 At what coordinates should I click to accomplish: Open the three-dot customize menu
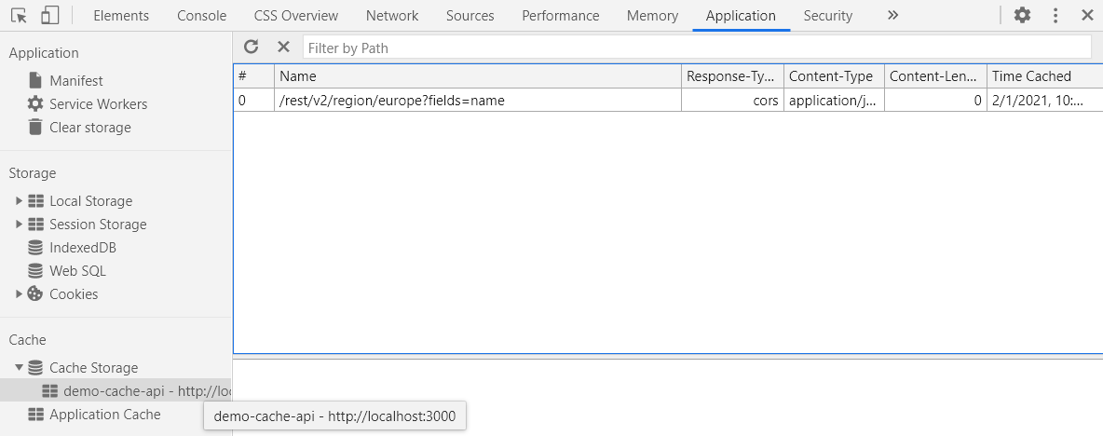tap(1055, 16)
